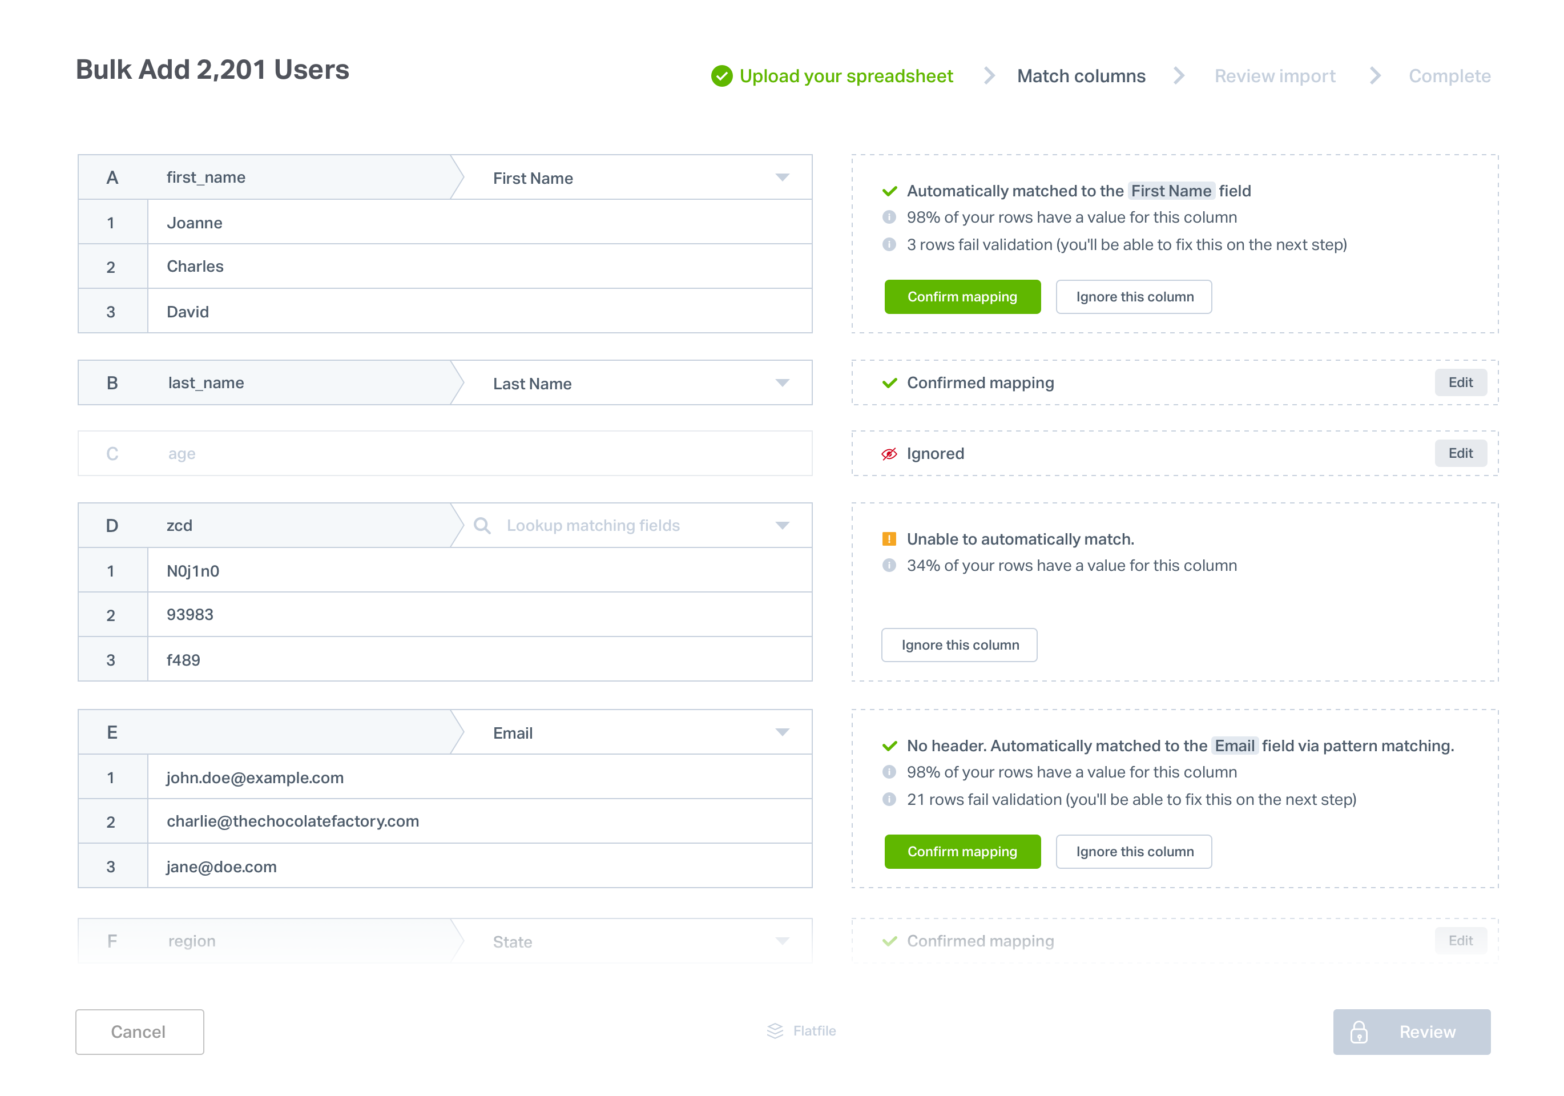Click the magnifier icon in Lookup matching fields

[x=482, y=525]
